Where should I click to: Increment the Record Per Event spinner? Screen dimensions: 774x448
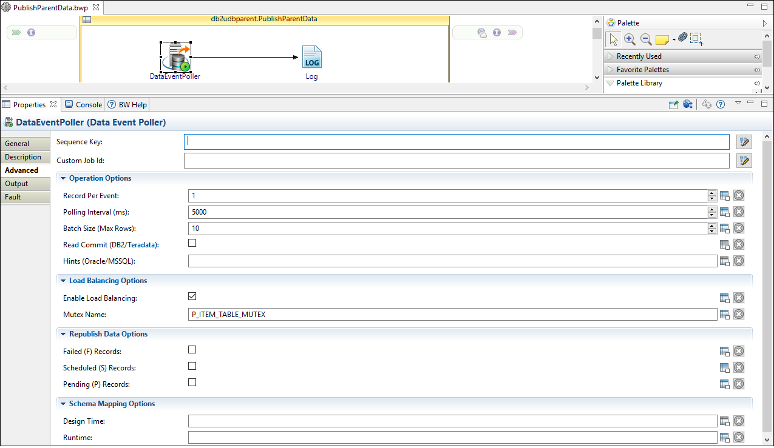[711, 193]
